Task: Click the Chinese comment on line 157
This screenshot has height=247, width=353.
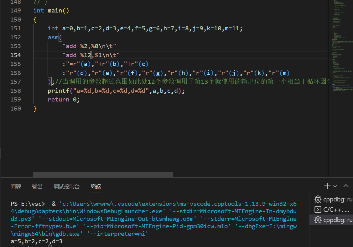Action: 193,82
